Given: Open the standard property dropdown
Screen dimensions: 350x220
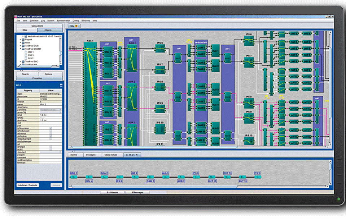Looking at the screenshot, I should click(x=61, y=152).
